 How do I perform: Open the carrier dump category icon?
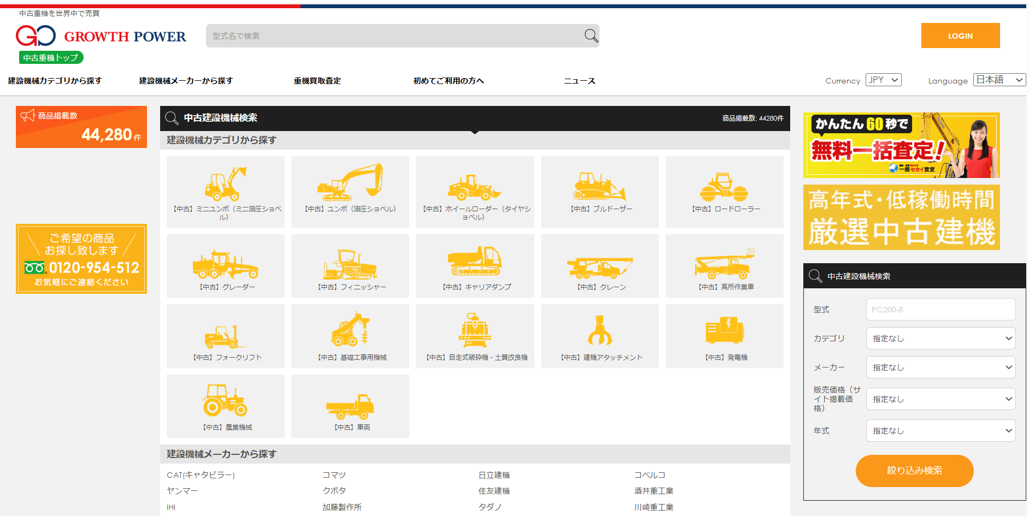(474, 261)
